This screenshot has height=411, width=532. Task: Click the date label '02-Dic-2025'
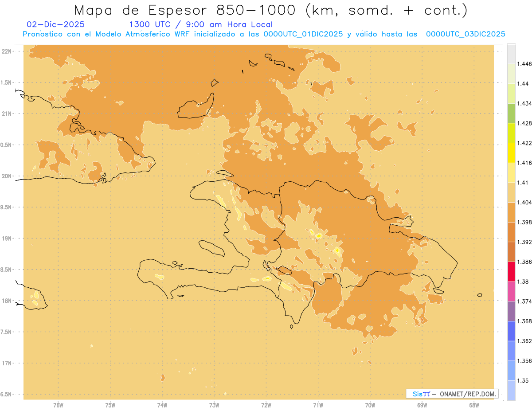coord(55,24)
